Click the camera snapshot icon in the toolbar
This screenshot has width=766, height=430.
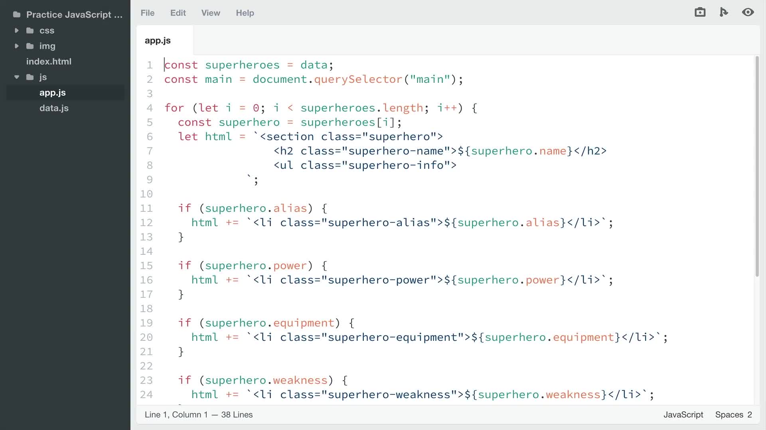point(700,12)
